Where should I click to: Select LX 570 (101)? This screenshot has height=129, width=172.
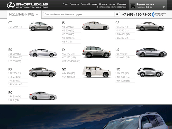click(69, 58)
